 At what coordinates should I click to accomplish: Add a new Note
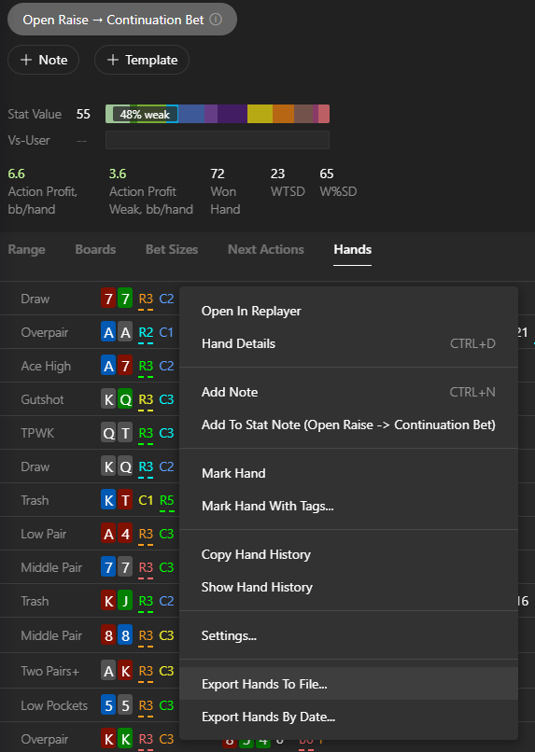pyautogui.click(x=43, y=60)
